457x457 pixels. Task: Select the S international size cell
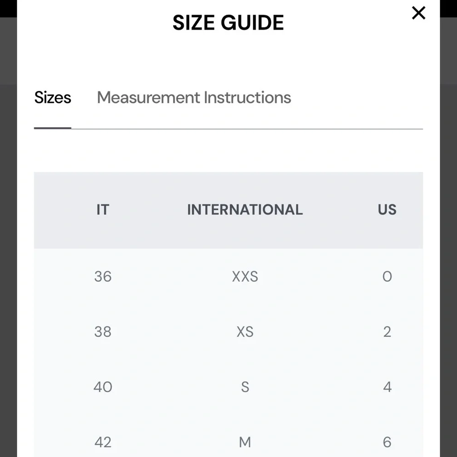(245, 387)
